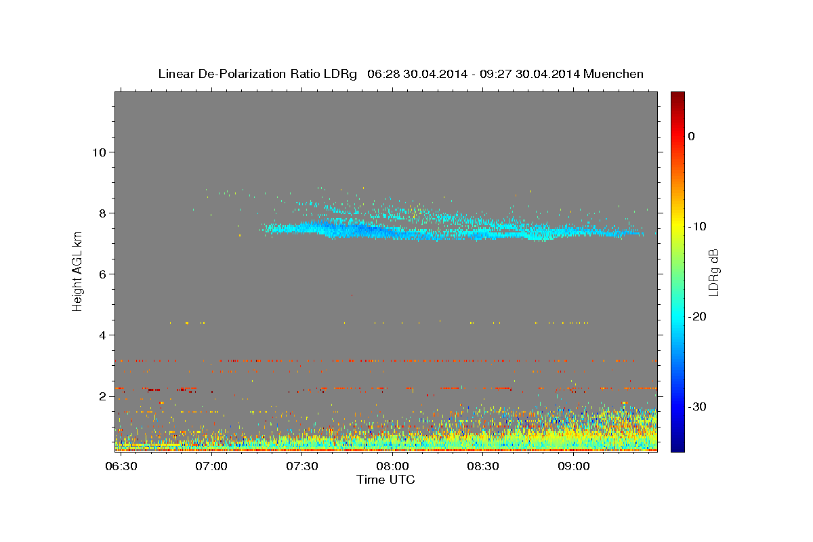Click the LDRg dB colorbar label
The image size is (813, 542).
[713, 271]
